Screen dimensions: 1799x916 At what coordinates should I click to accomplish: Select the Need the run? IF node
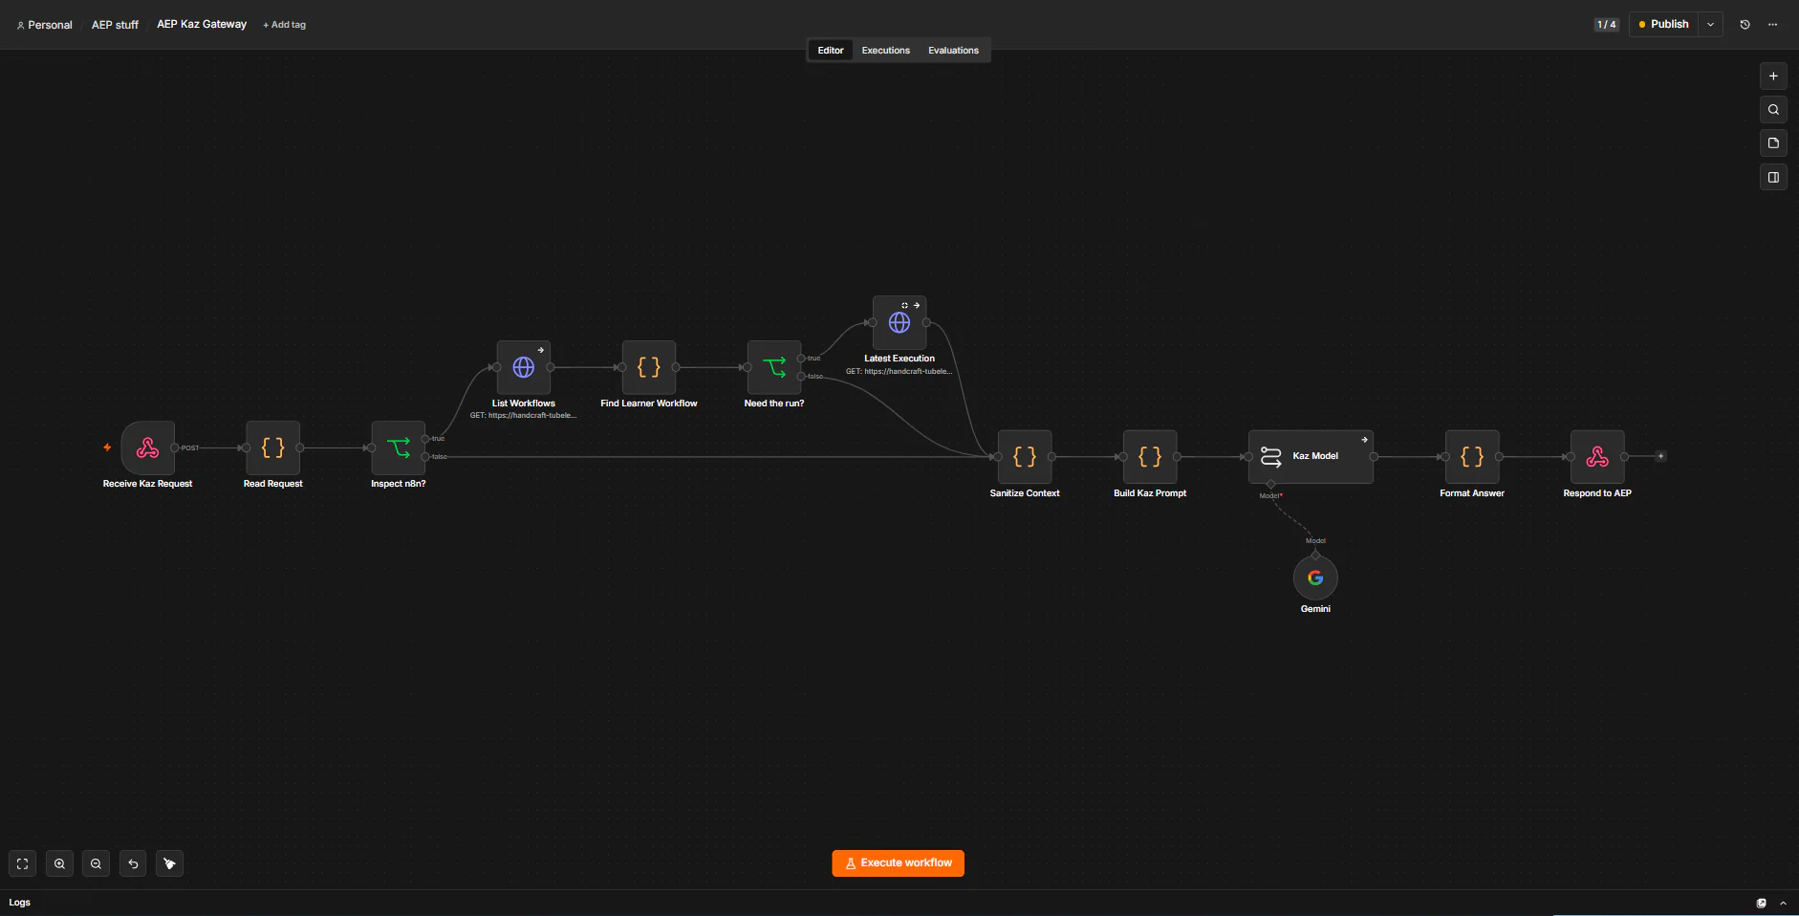pos(773,367)
